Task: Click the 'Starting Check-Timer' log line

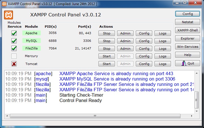Action: (81, 95)
